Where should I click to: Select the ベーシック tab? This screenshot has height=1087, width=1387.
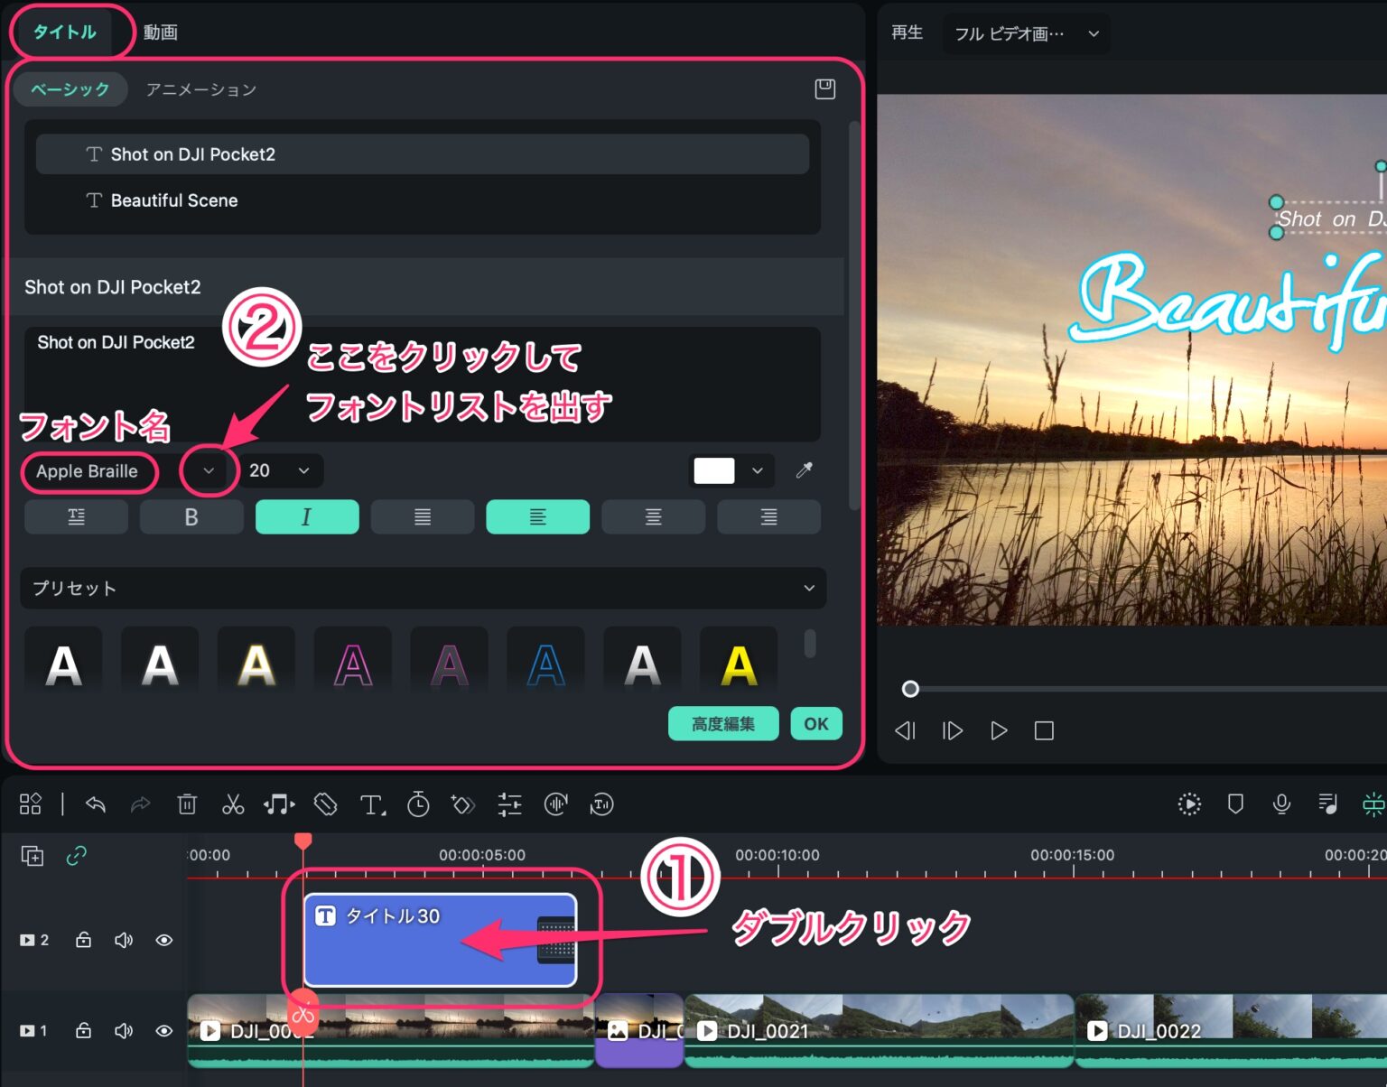(70, 89)
